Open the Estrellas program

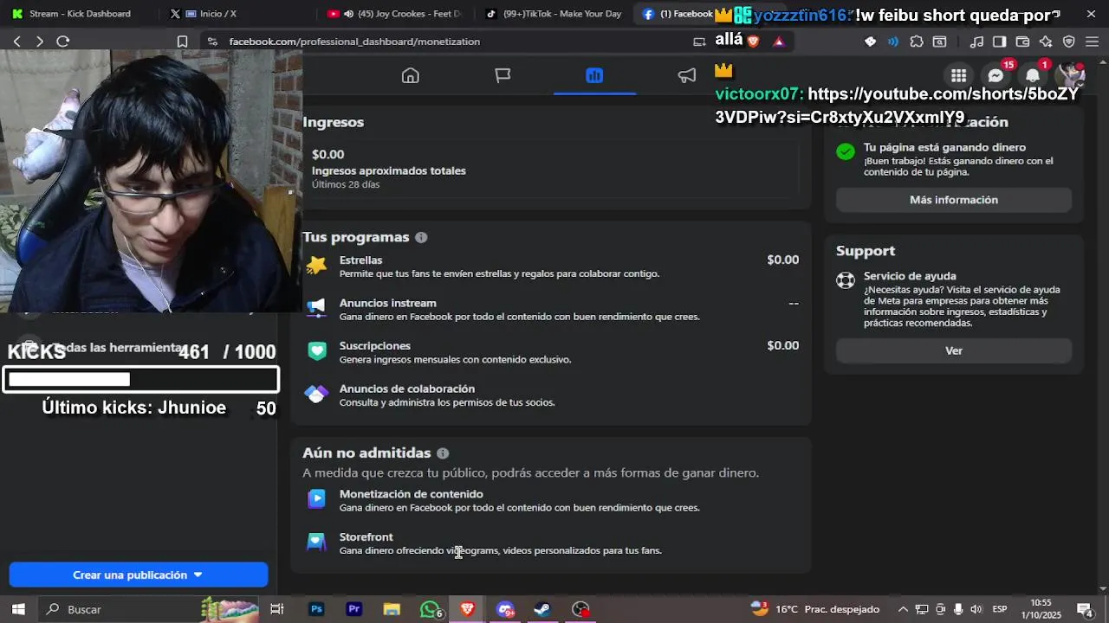coord(551,266)
